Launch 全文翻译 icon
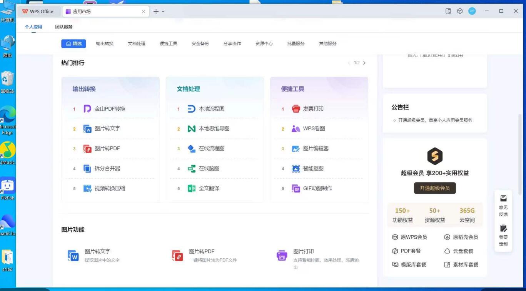The height and width of the screenshot is (291, 526). [192, 188]
